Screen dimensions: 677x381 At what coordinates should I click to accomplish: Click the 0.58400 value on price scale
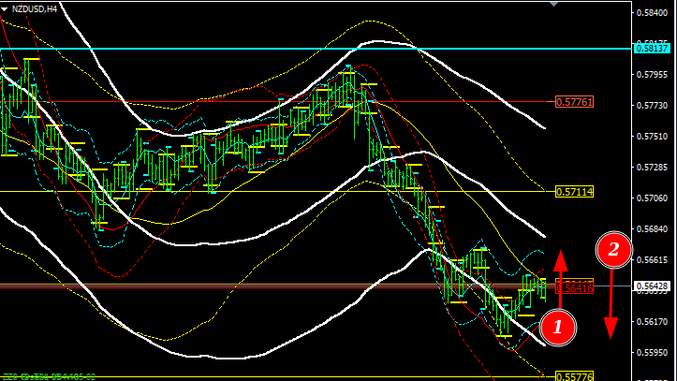click(x=652, y=13)
